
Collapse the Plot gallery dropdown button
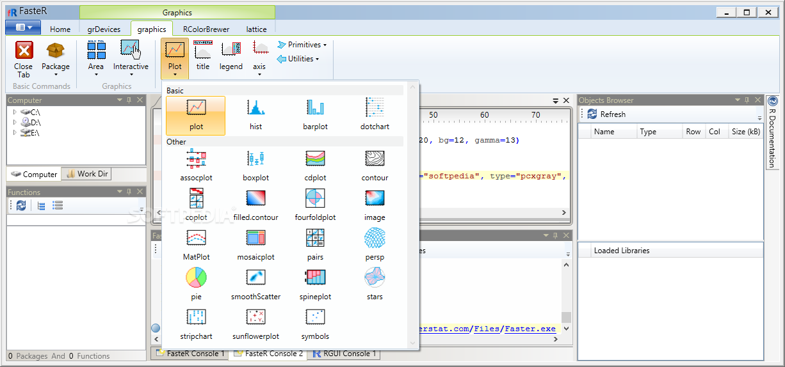click(x=175, y=59)
